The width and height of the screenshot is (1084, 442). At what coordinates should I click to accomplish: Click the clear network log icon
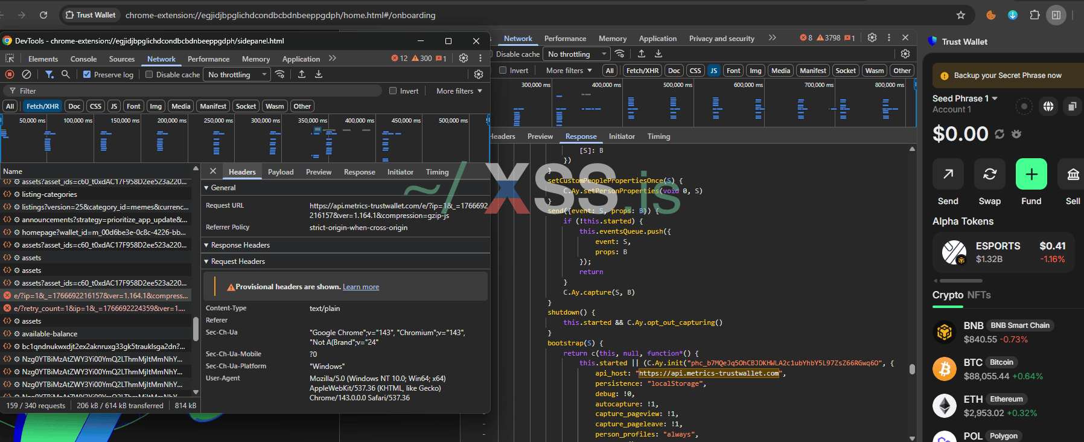pos(27,74)
